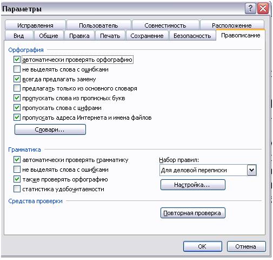Enable статистика удобочитаемости checkbox
Viewport: 273px width, 260px height.
tap(17, 189)
